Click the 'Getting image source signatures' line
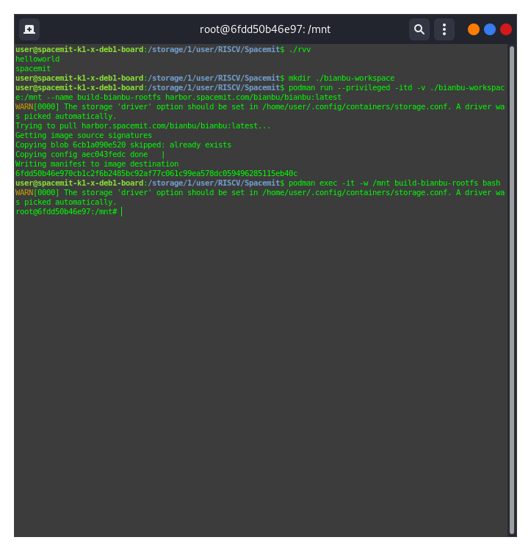The height and width of the screenshot is (551, 531). coord(84,135)
